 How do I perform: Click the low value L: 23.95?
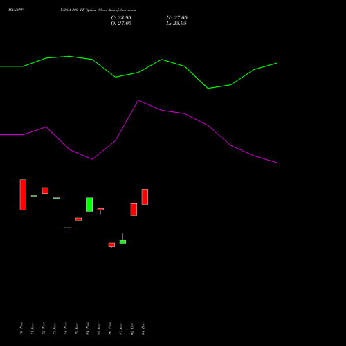(176, 24)
